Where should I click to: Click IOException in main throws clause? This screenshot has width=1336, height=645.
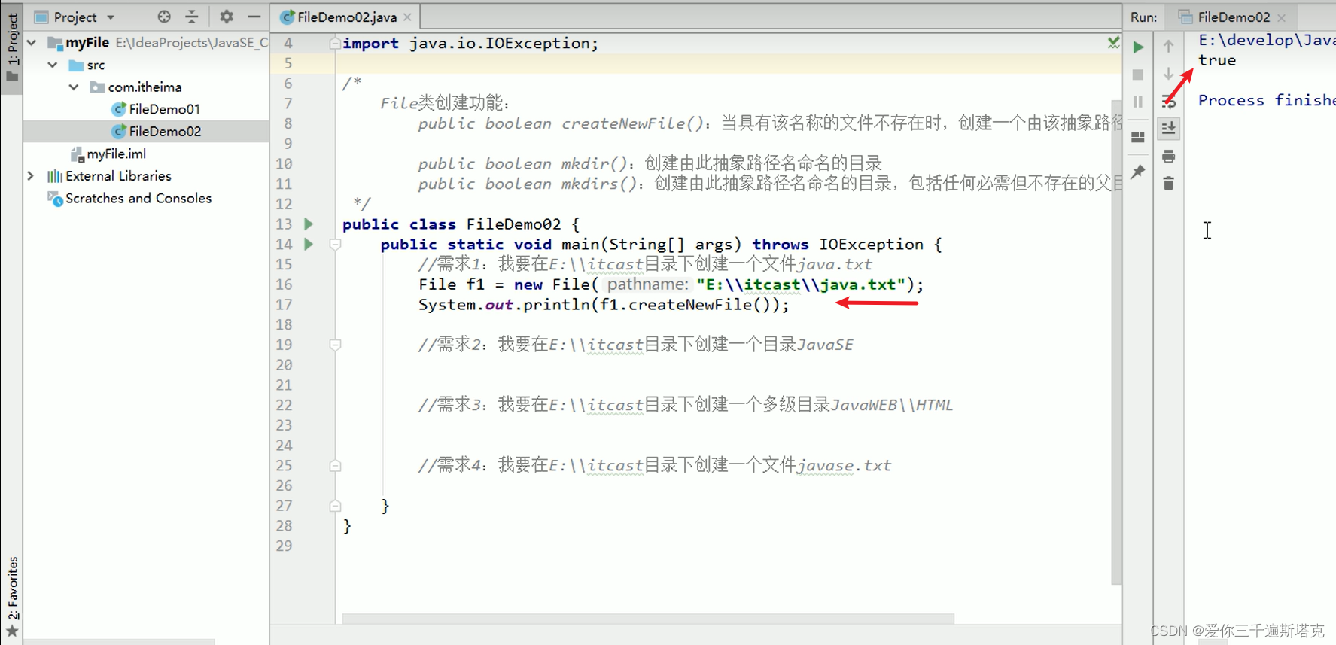871,245
